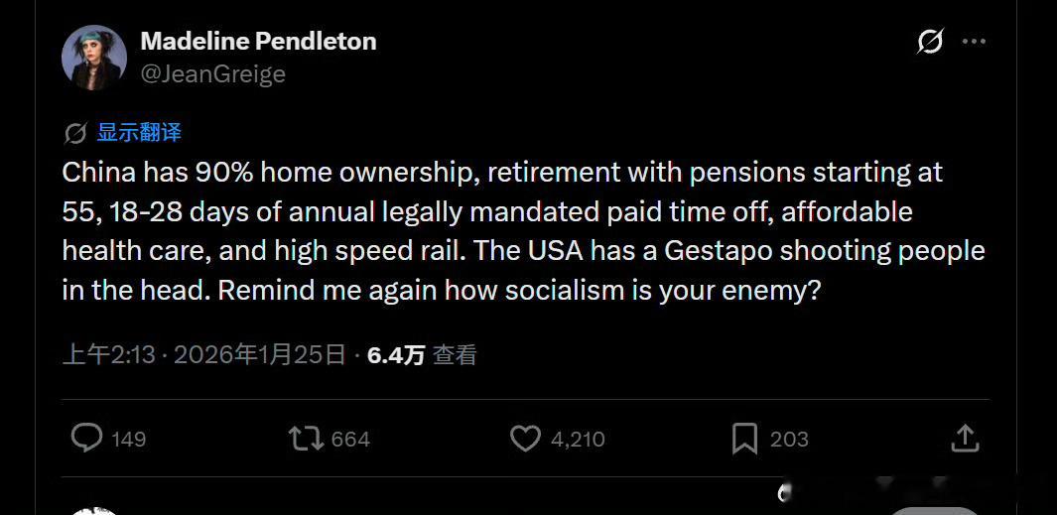Show translation via the 显示翻译 link
1057x515 pixels.
coord(139,133)
